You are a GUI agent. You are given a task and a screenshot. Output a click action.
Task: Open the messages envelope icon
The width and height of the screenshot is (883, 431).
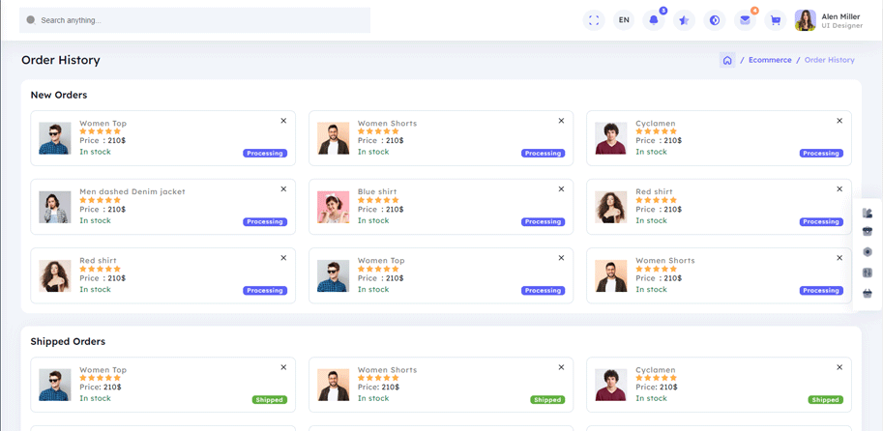745,20
